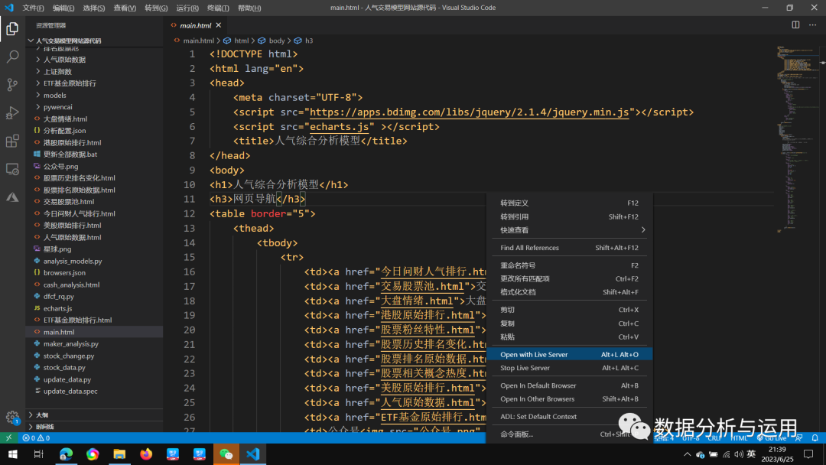The height and width of the screenshot is (465, 826).
Task: Select 重命名符号 in the context menu
Action: coord(569,265)
